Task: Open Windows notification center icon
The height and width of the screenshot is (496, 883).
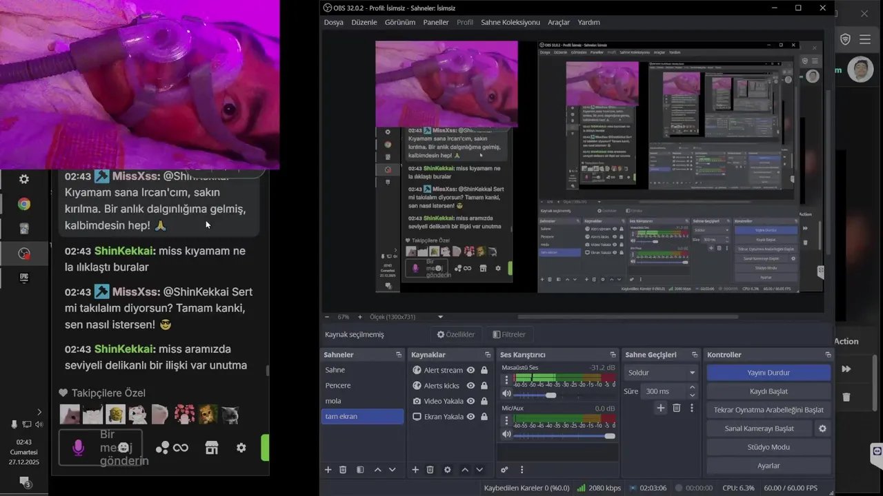Action: pos(24,482)
